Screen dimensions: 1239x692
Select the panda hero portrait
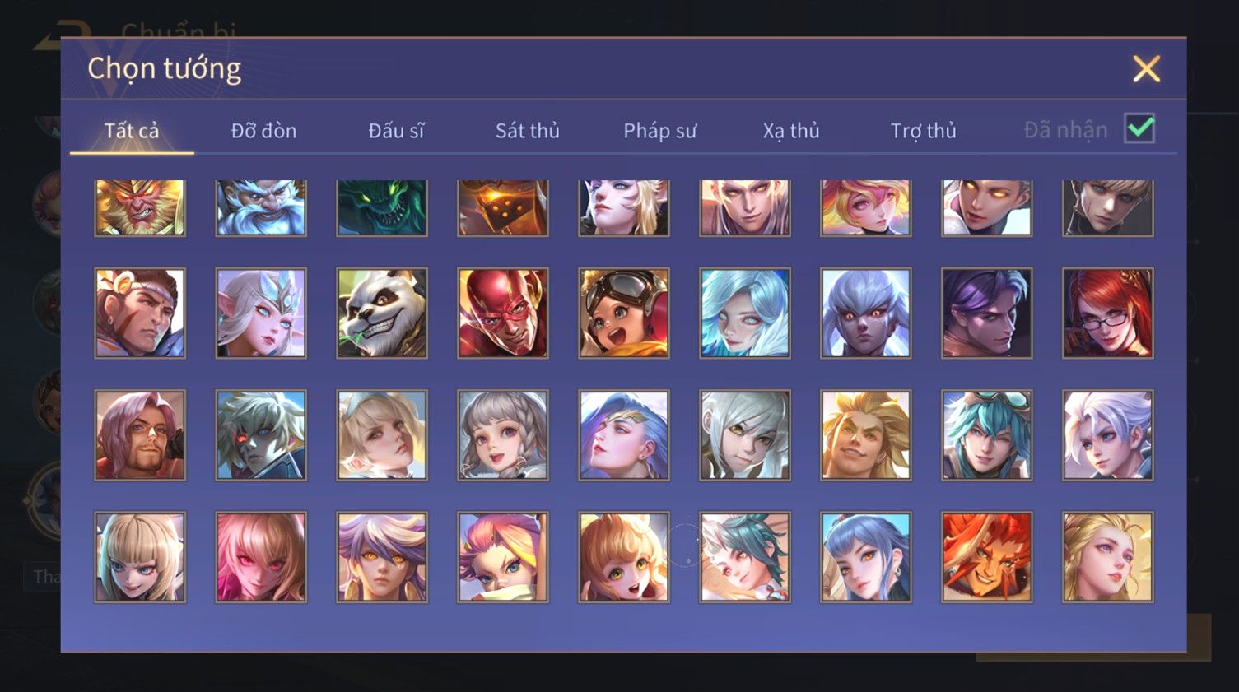[382, 313]
